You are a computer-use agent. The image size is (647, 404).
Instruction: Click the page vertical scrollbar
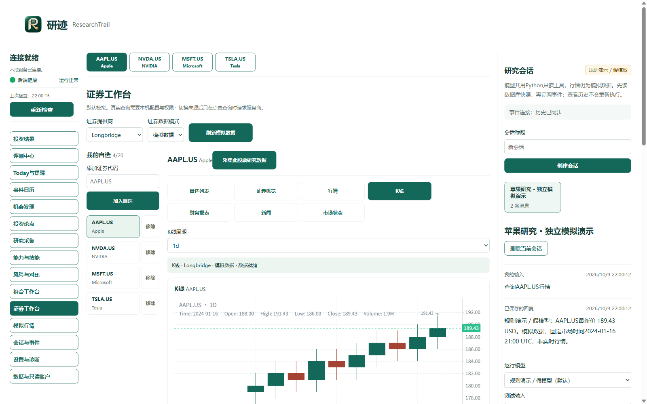click(644, 76)
